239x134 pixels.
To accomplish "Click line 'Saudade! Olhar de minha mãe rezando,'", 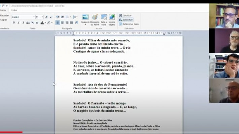I will 102,40.
